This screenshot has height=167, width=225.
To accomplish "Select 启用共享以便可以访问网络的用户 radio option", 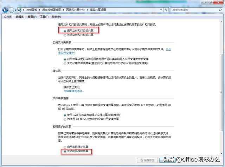I will click(65, 59).
